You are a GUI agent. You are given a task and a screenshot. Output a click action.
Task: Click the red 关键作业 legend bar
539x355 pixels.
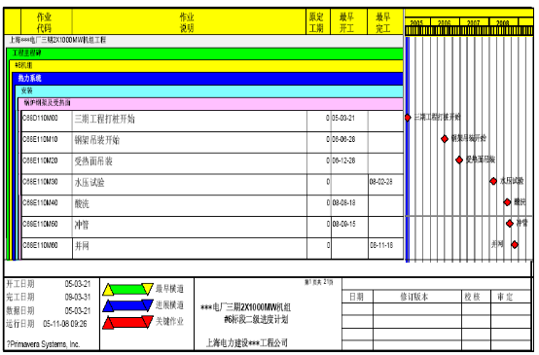(127, 322)
